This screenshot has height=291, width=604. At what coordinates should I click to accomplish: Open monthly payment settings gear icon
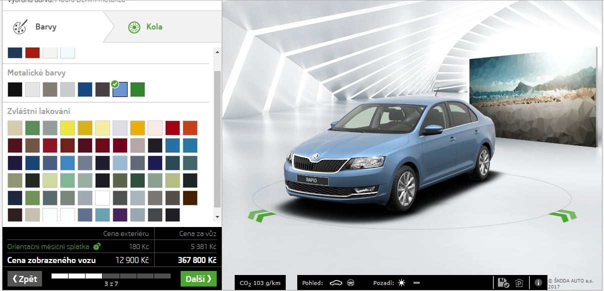[97, 246]
